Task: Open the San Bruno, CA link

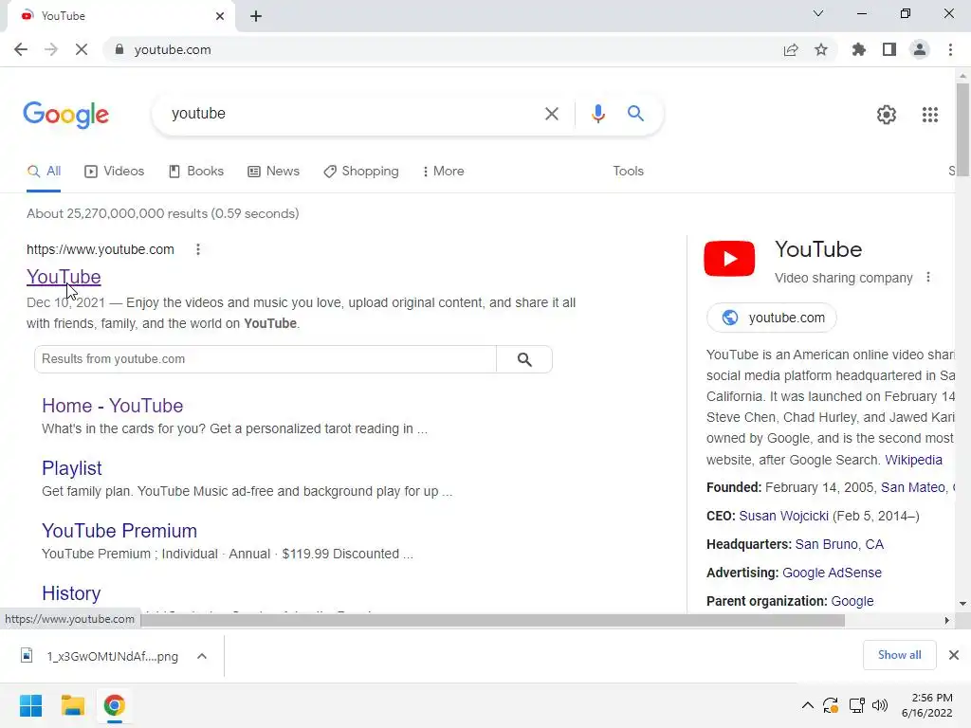Action: 839,545
